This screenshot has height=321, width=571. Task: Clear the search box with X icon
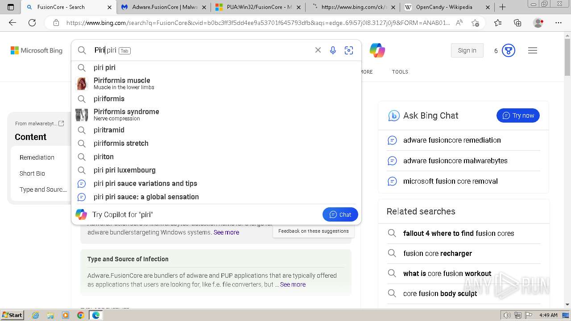coord(318,50)
